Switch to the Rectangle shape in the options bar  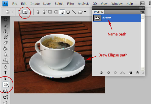point(50,12)
